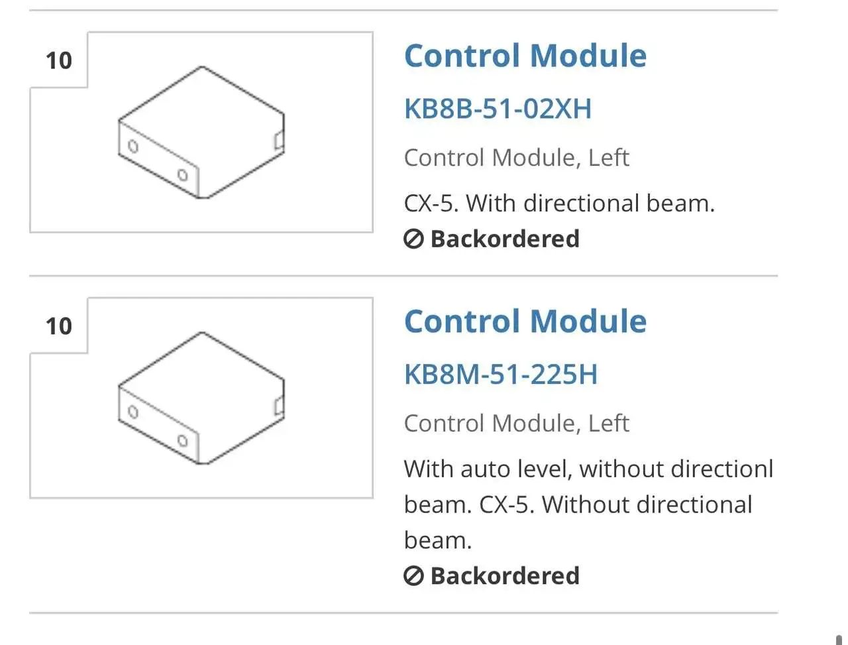This screenshot has height=645, width=848.
Task: Open the part diagram thumbnail for KB8M-51-225H
Action: point(201,398)
